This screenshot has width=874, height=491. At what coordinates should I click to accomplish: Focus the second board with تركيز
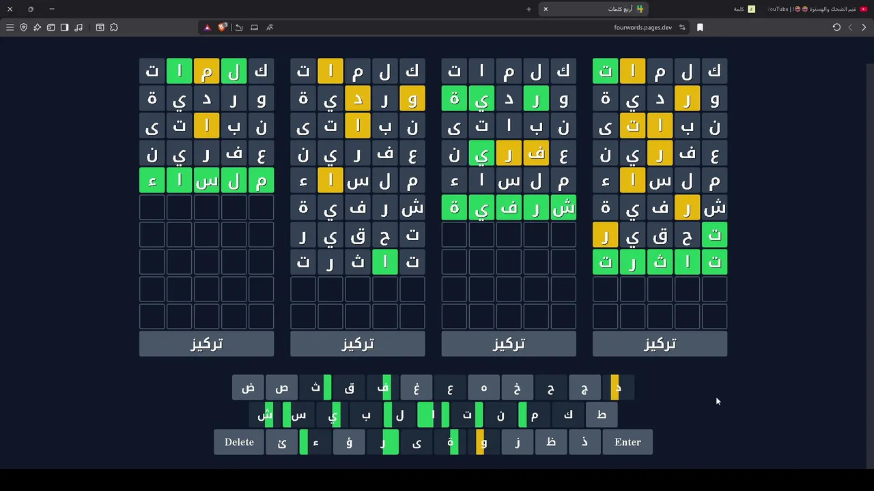pyautogui.click(x=358, y=344)
